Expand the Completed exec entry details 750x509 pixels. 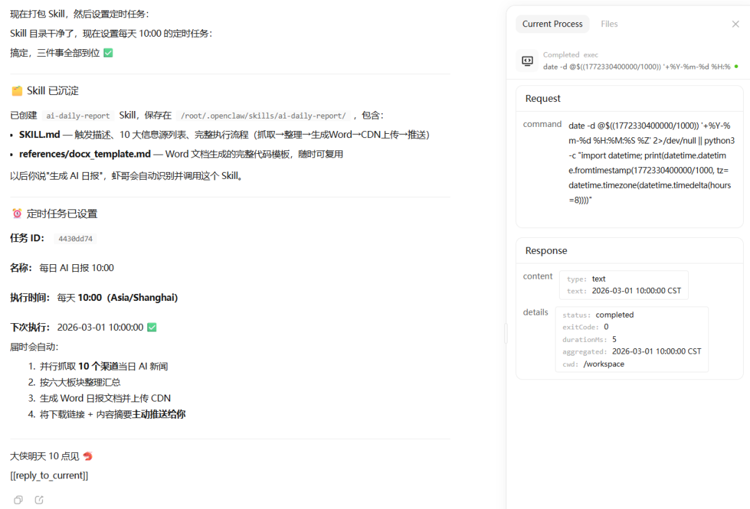coord(625,60)
